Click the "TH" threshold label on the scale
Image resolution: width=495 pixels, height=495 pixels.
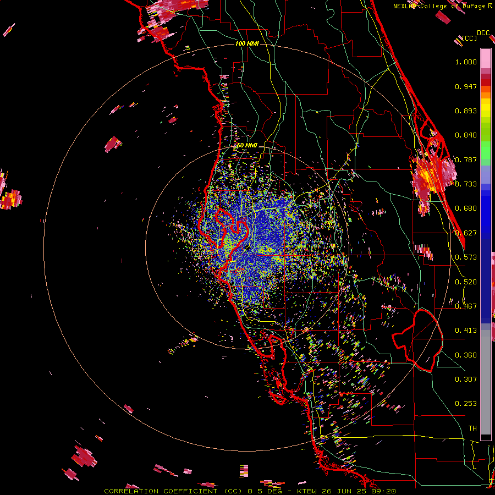tap(472, 428)
